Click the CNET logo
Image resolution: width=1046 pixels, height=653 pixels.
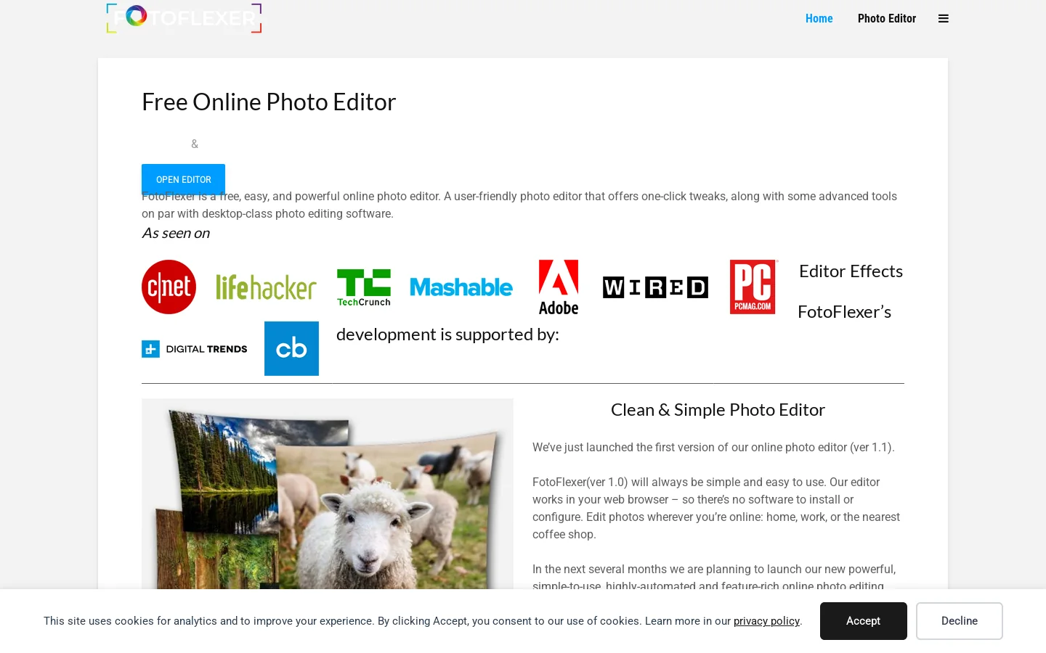click(x=169, y=287)
